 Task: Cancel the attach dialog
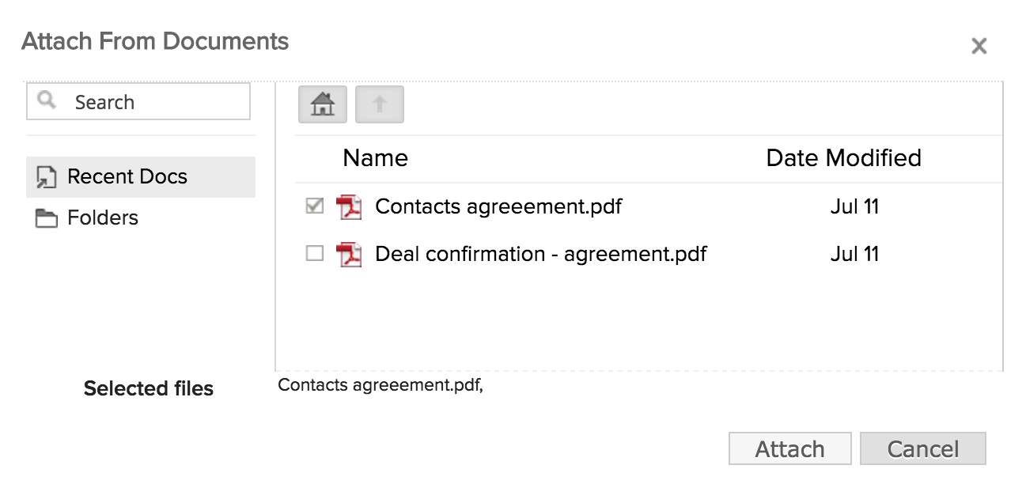click(x=923, y=448)
